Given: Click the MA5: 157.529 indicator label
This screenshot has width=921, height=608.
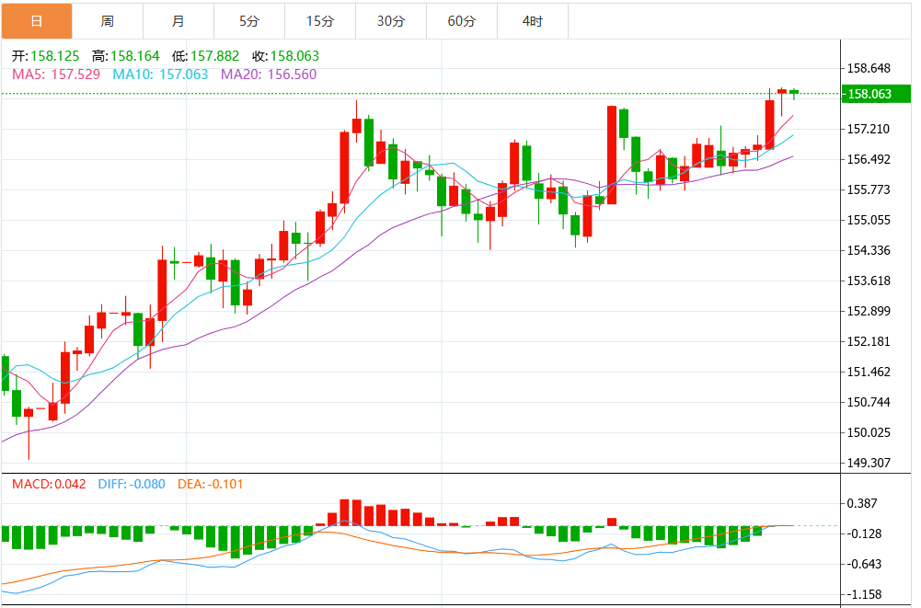Looking at the screenshot, I should click(55, 74).
